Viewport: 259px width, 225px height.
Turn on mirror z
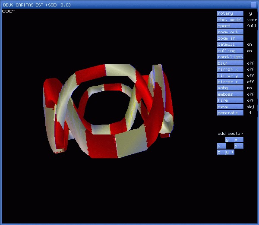(230, 82)
